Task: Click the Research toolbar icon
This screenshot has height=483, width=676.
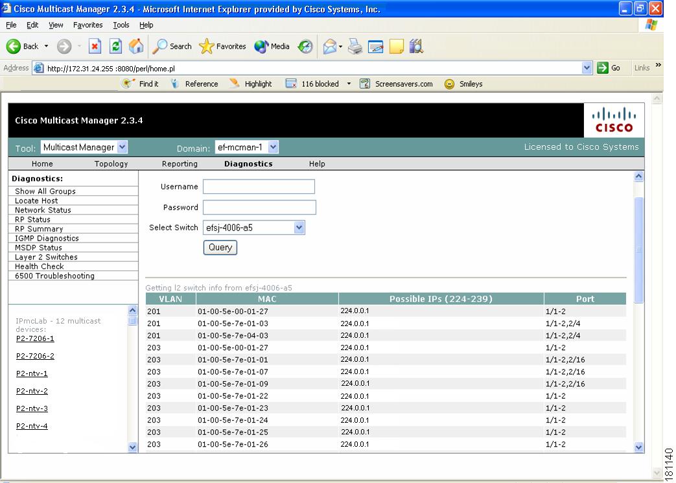Action: pyautogui.click(x=417, y=46)
